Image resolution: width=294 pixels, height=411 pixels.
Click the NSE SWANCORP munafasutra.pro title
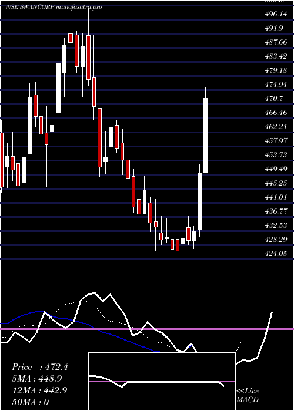pos(54,7)
